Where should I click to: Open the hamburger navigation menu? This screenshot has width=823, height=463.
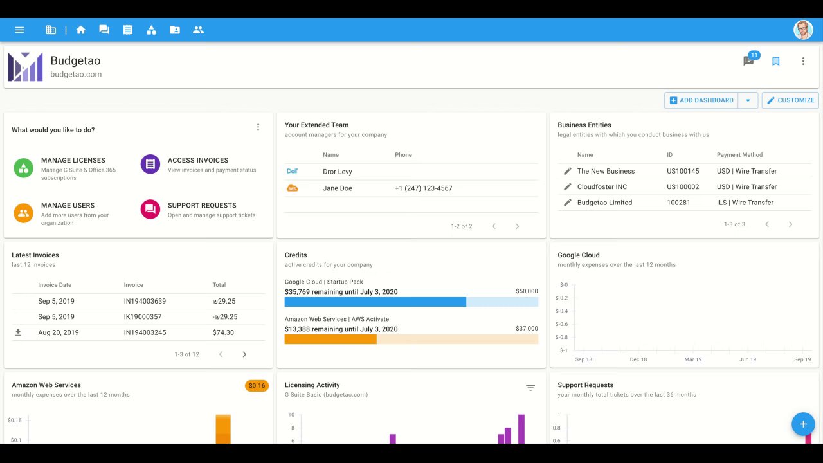pos(19,30)
